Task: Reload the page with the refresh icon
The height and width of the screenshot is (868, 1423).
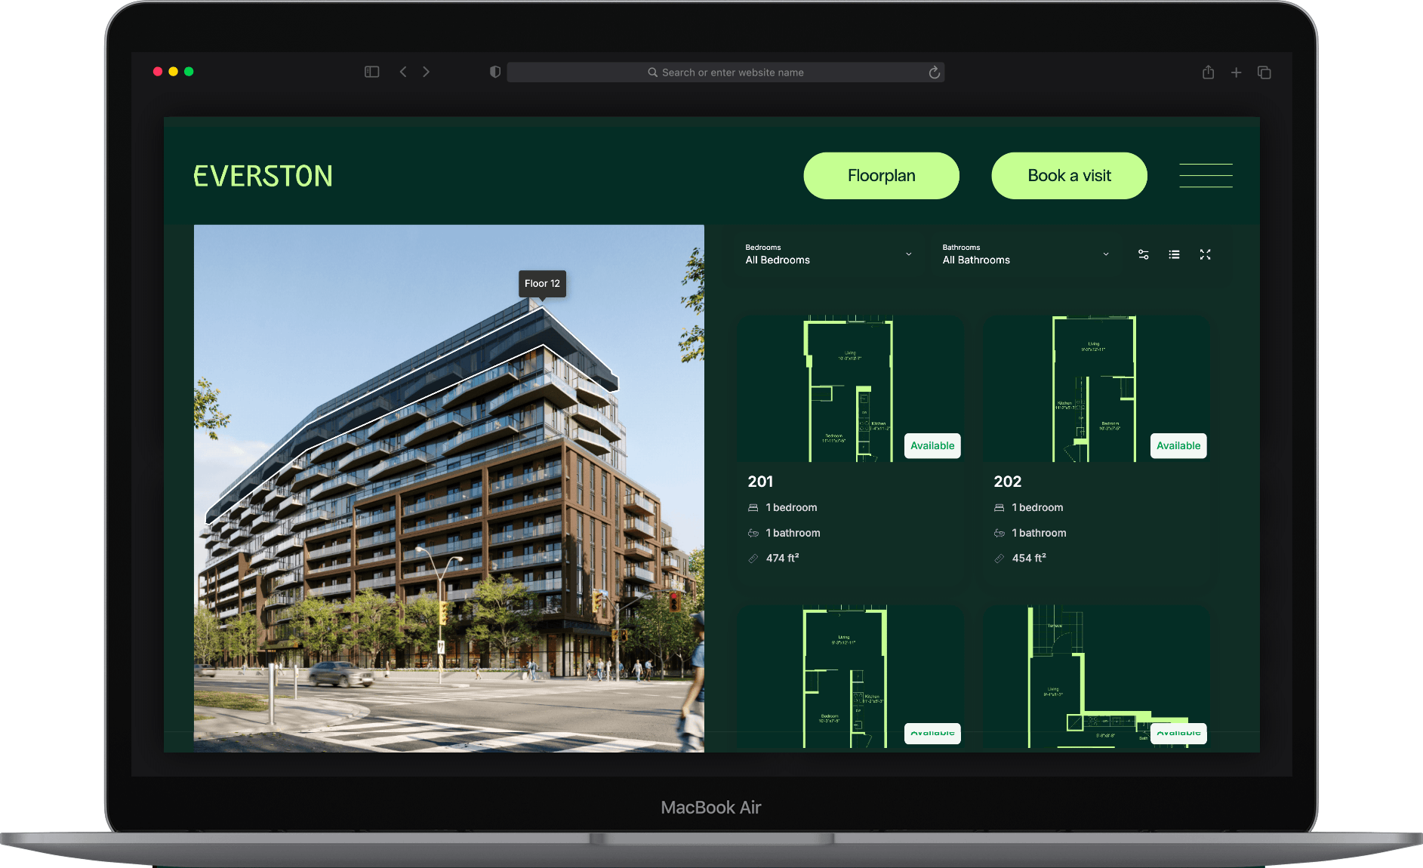Action: [934, 72]
